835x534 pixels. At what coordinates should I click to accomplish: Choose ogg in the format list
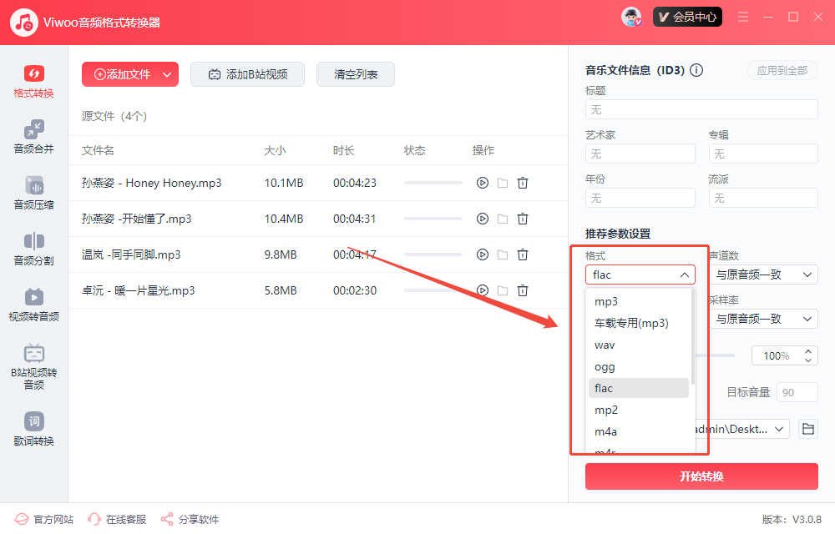pos(605,366)
